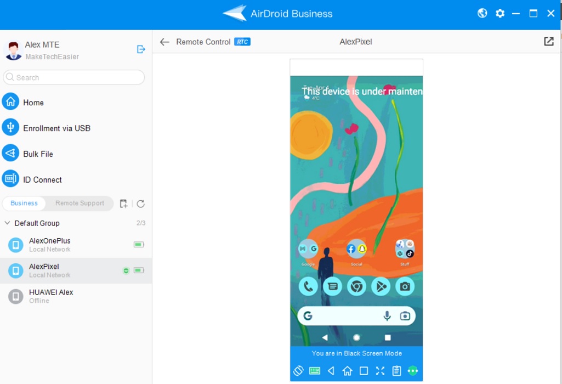Open Play Store on remote phone

(x=381, y=286)
